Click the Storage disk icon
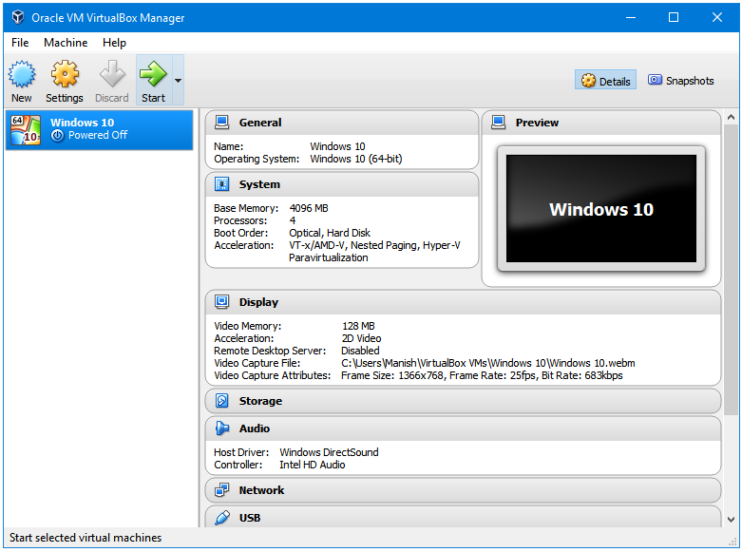The image size is (742, 552). tap(222, 401)
